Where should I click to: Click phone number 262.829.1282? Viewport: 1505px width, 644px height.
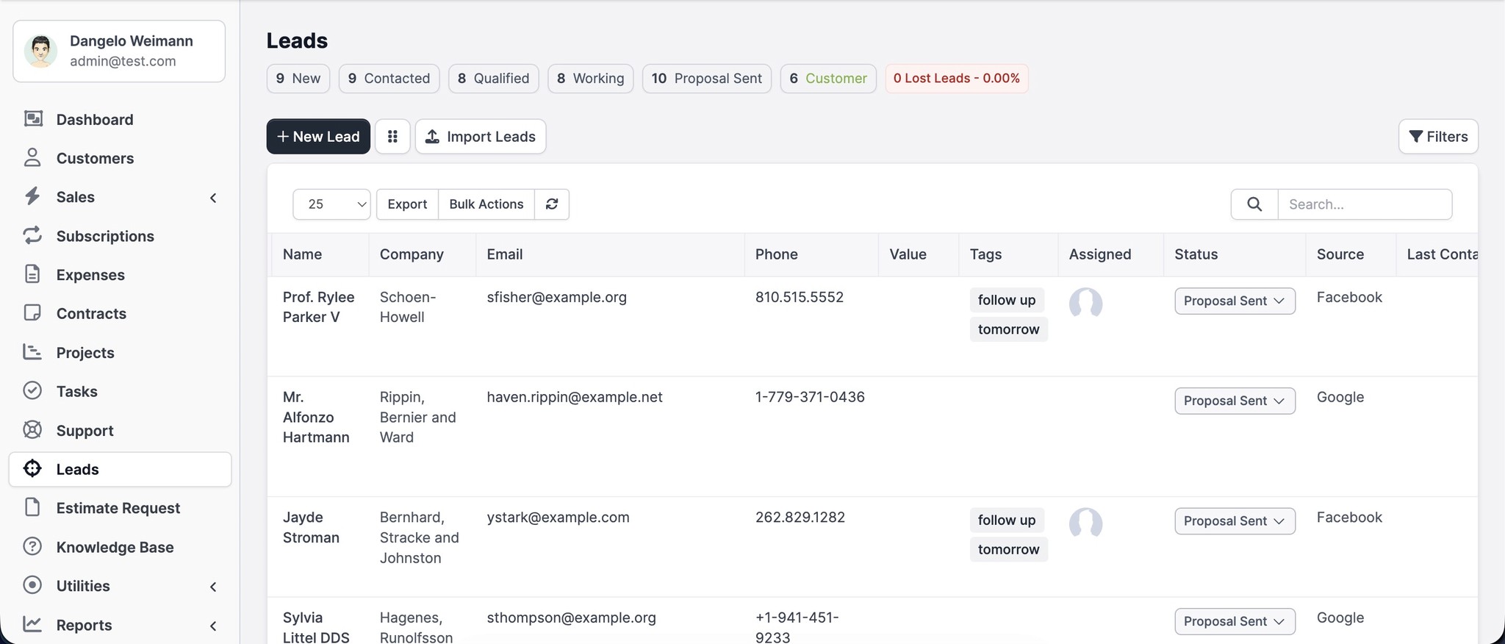(x=800, y=518)
